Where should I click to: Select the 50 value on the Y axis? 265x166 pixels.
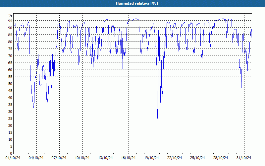[10, 84]
